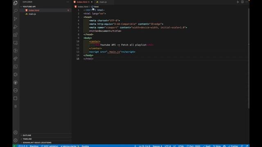Toggle Spell checking in the status bar
This screenshot has width=262, height=147.
coord(207,146)
